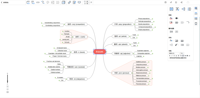Viewport: 200px width, 98px height.
Task: Open the note editor icon
Action: tap(74, 2)
